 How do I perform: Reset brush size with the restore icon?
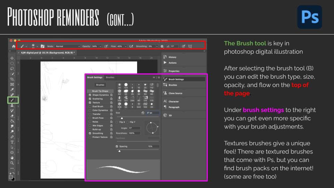tap(143, 113)
